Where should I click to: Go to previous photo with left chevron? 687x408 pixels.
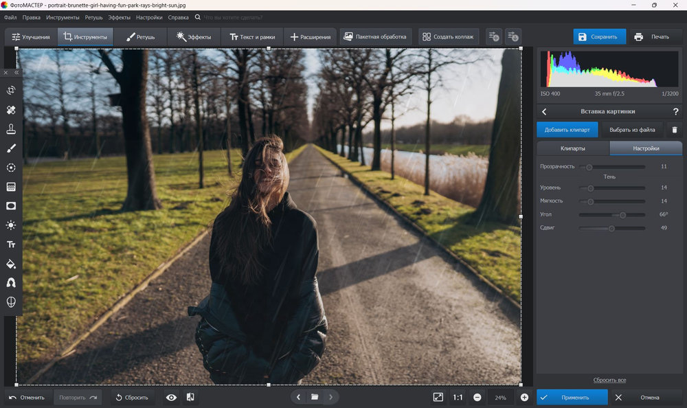click(x=298, y=397)
